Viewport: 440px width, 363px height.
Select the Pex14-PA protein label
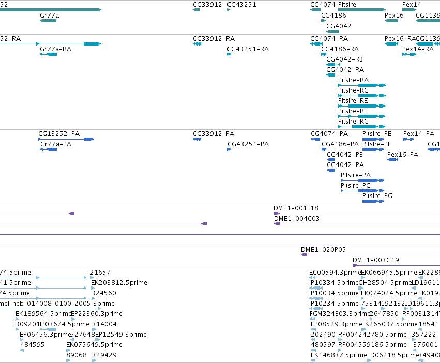coord(419,134)
